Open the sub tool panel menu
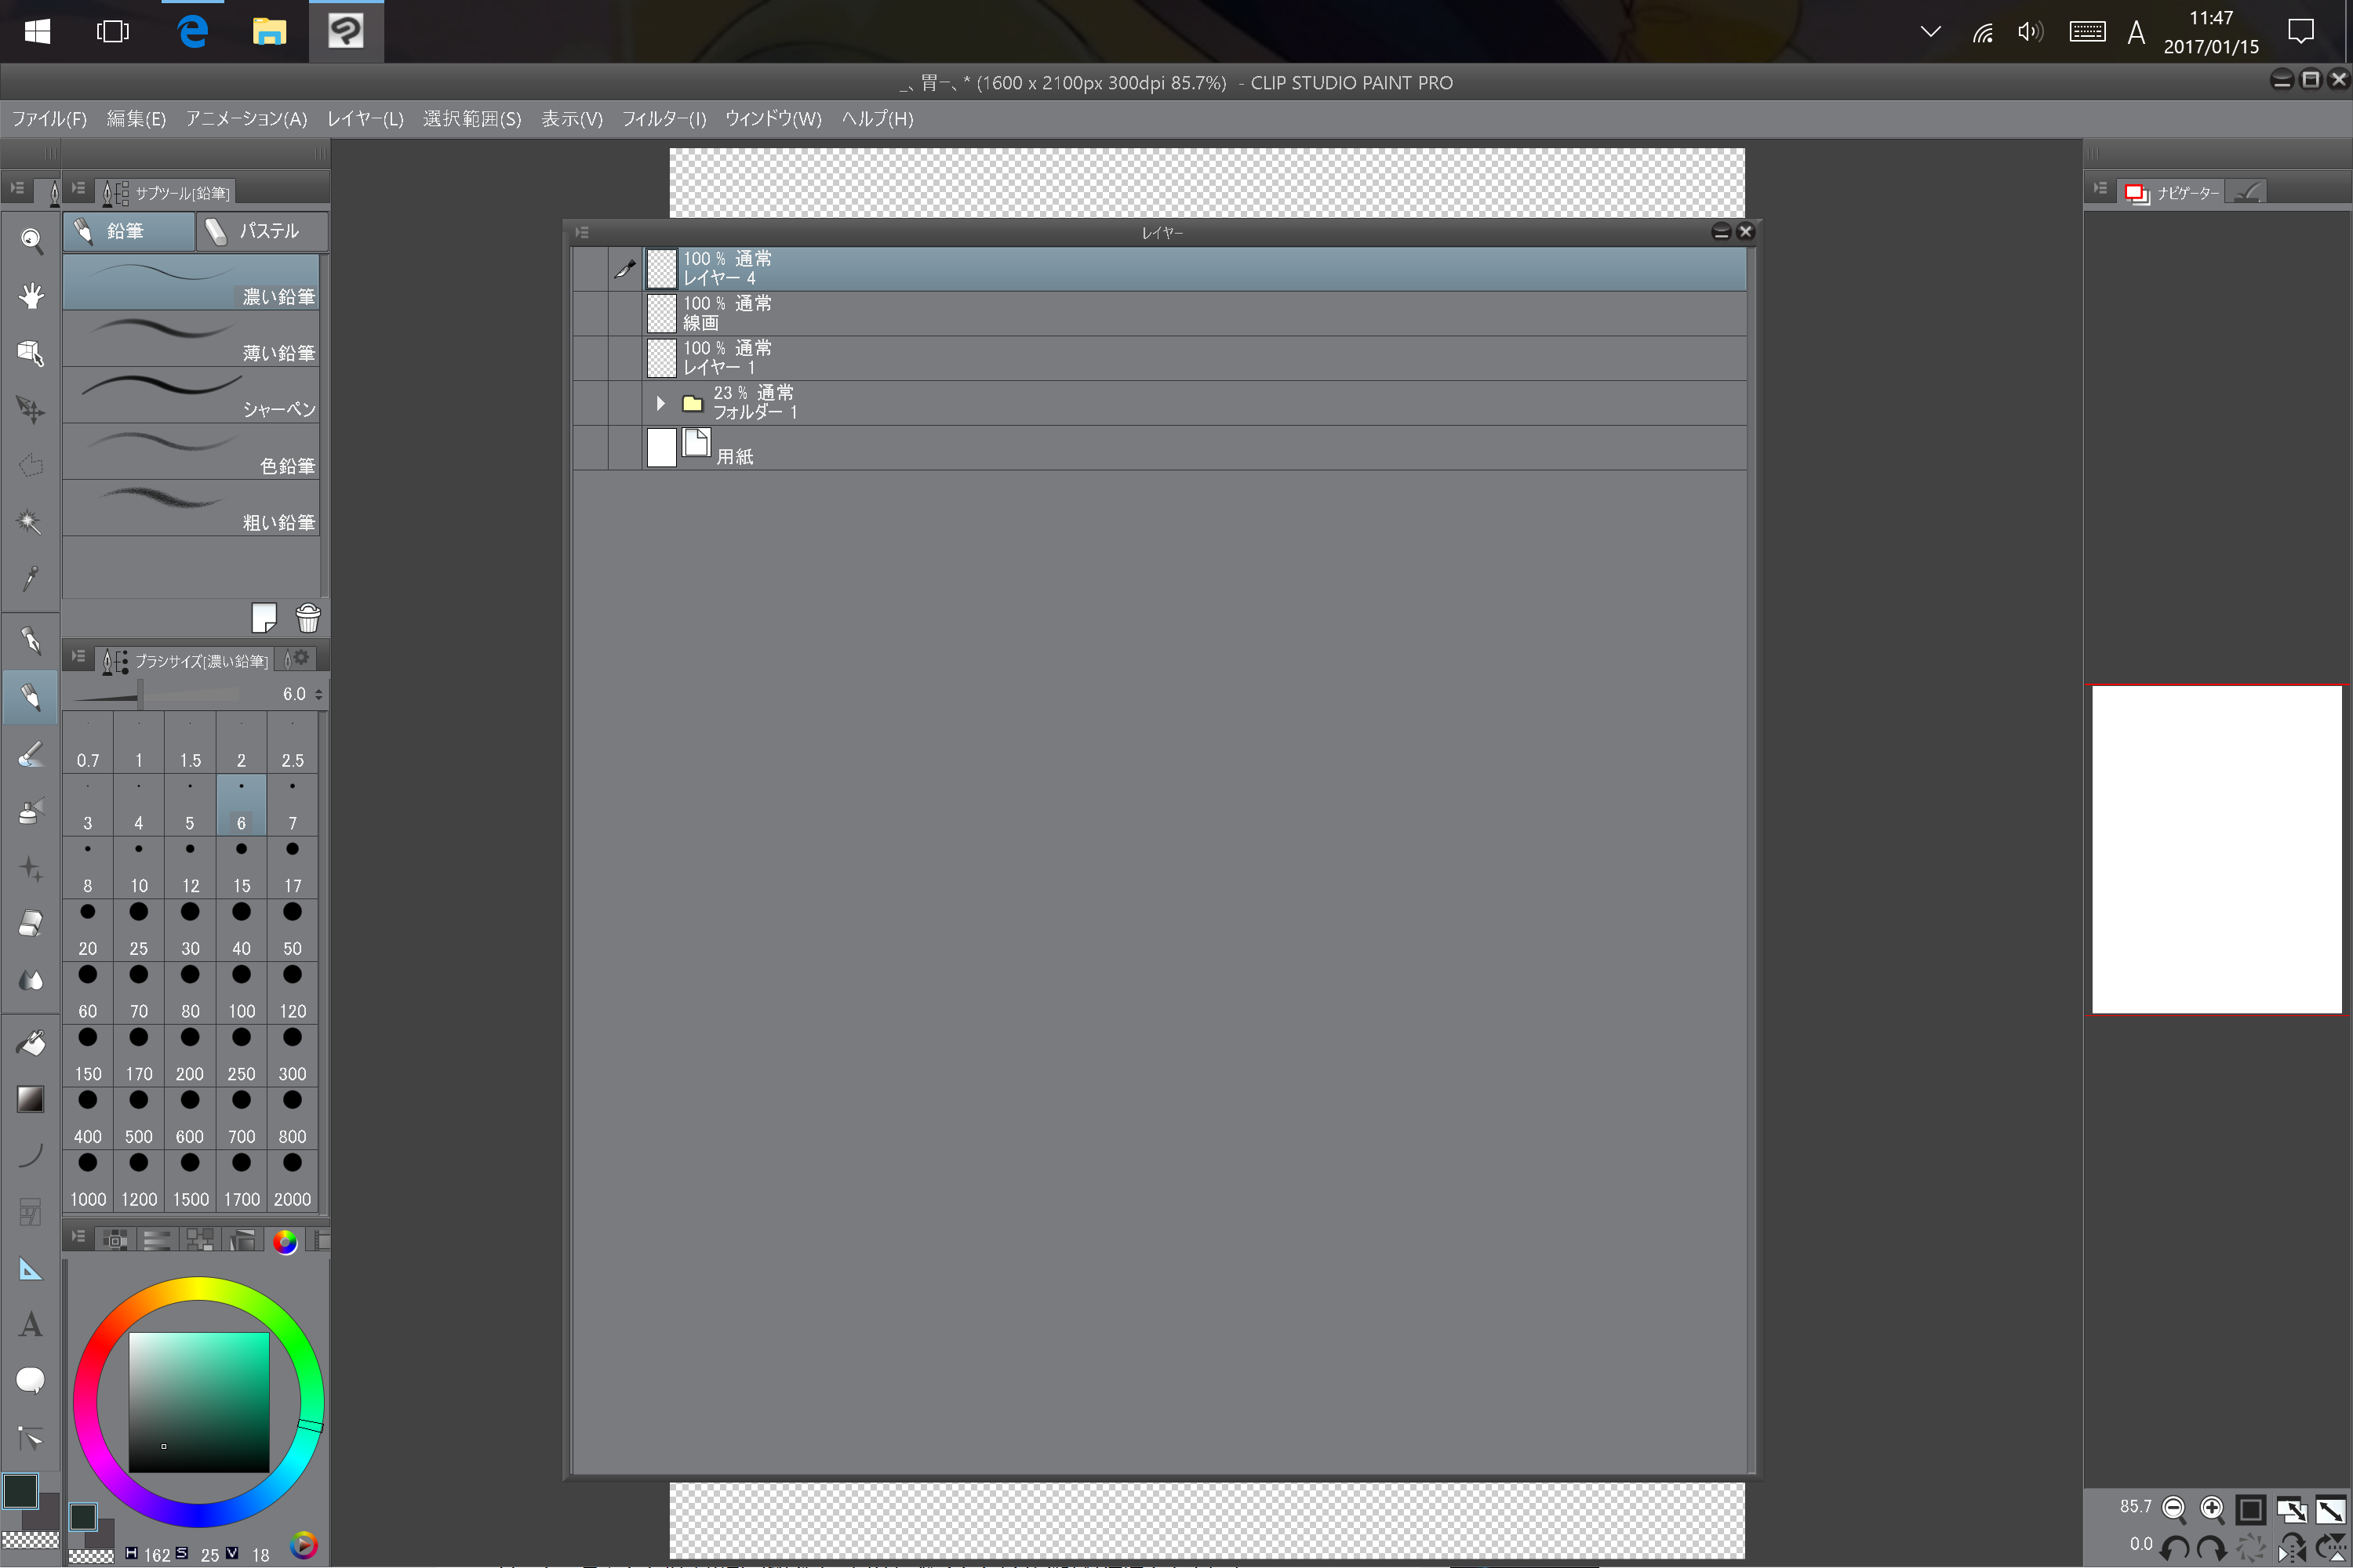The image size is (2353, 1568). point(78,188)
